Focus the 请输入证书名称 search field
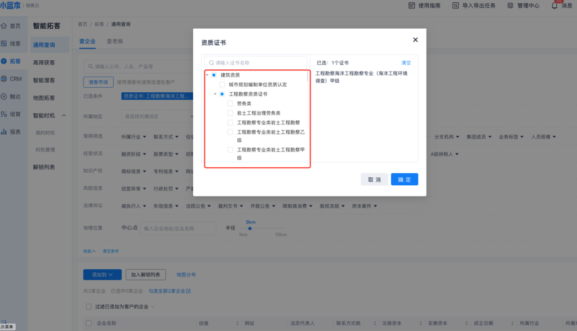This screenshot has height=331, width=577. click(256, 63)
